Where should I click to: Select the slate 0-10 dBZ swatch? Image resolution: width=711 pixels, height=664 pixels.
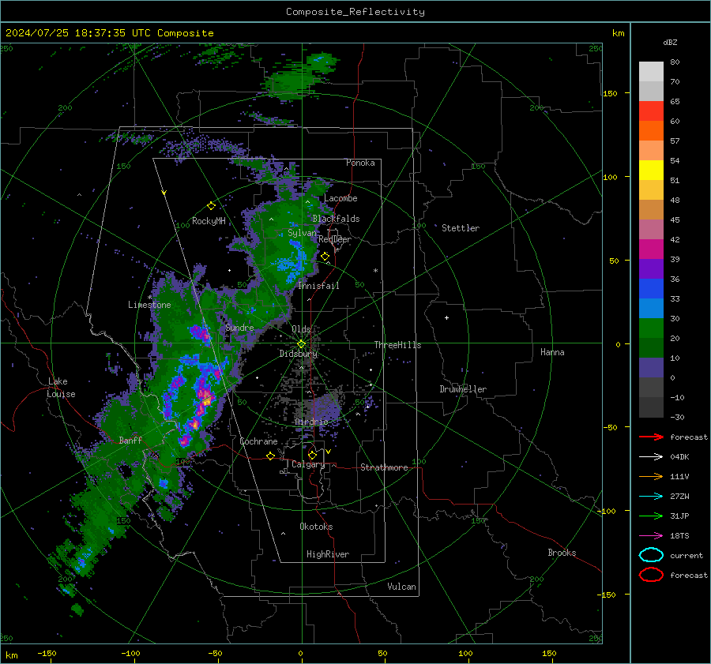651,368
